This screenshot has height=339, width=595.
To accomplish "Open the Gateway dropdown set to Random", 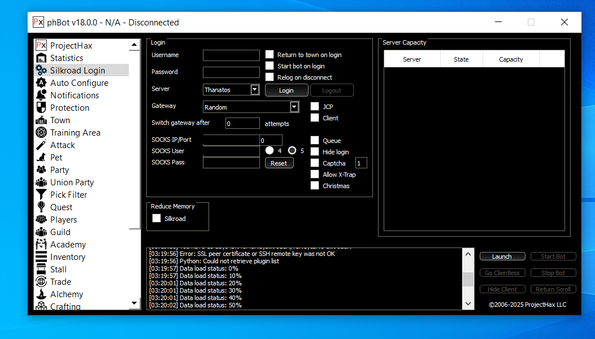I will tap(294, 107).
